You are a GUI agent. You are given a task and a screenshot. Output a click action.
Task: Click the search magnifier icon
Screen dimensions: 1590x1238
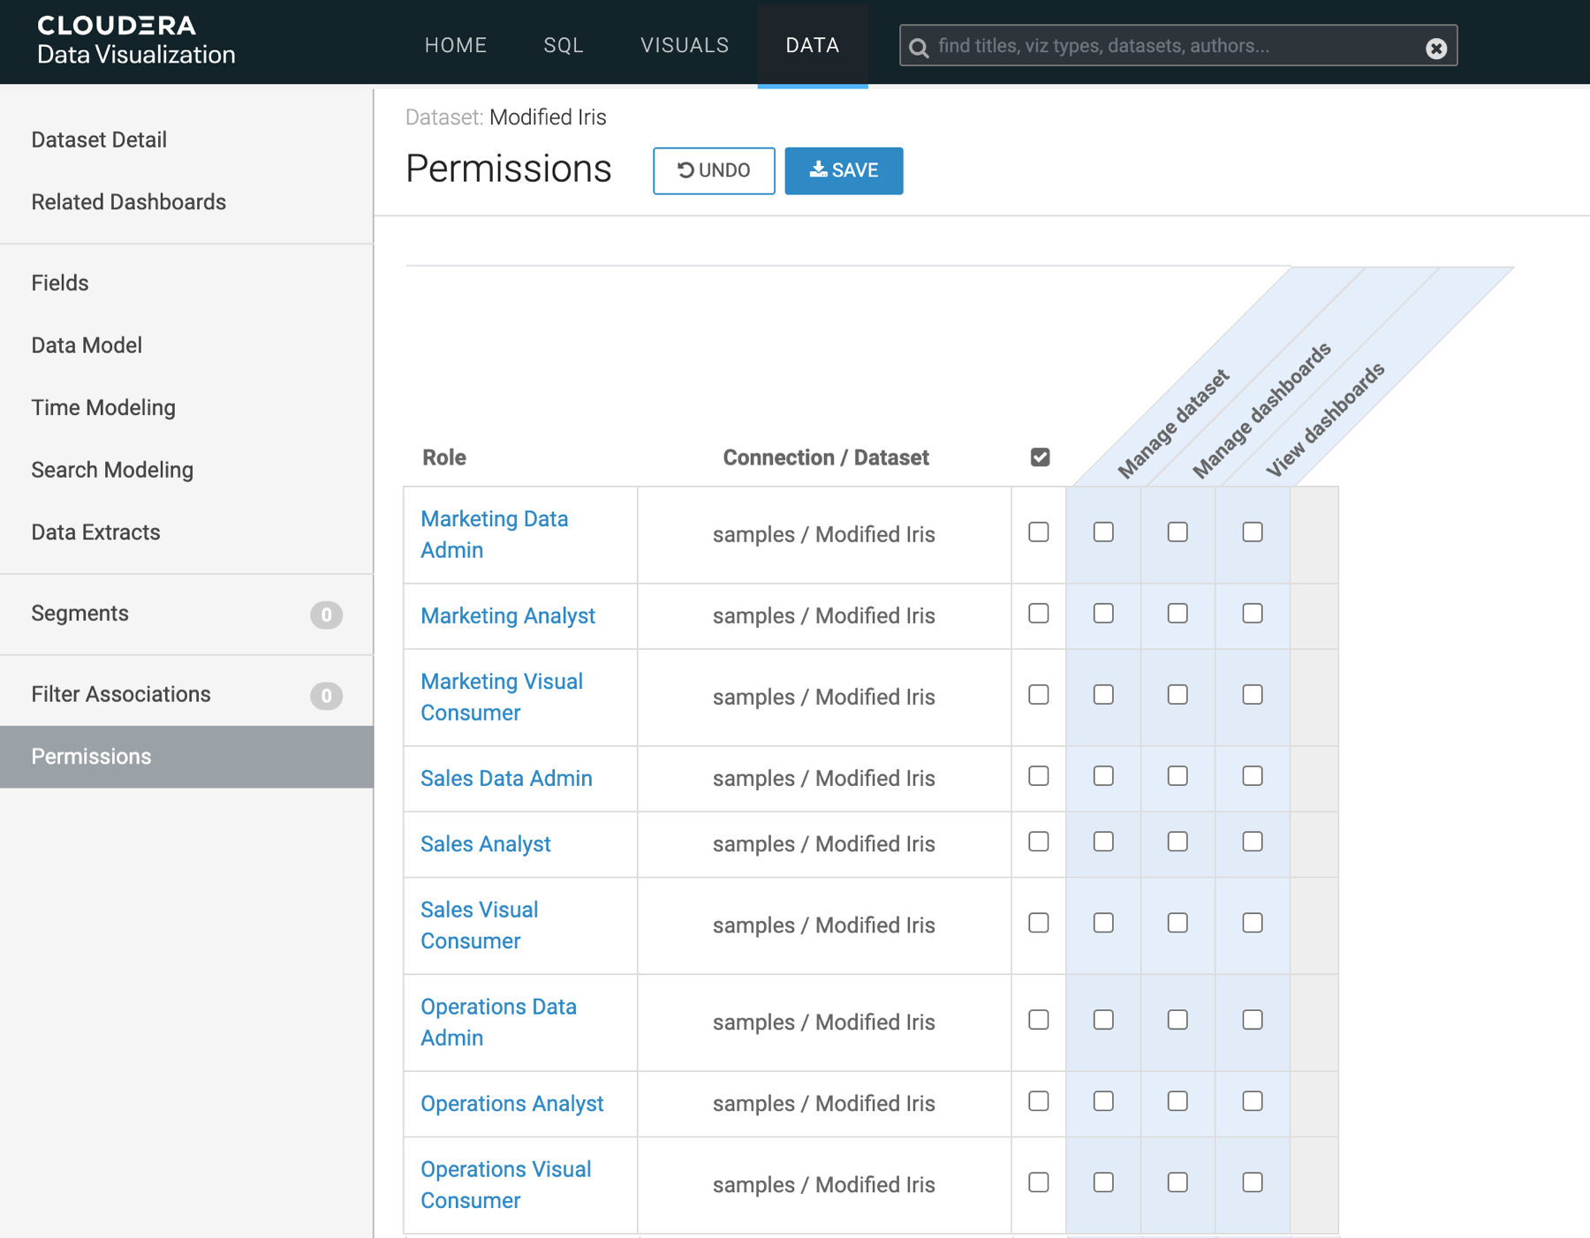(x=919, y=47)
